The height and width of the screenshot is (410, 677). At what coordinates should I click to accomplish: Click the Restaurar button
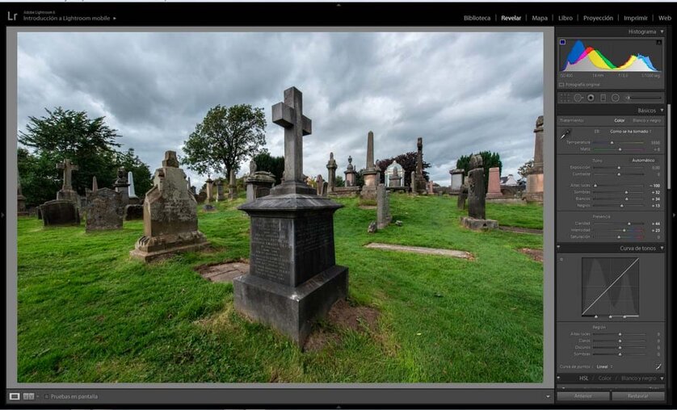638,396
